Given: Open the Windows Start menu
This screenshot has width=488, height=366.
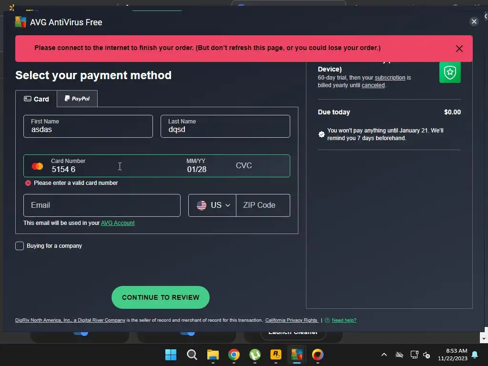Looking at the screenshot, I should pyautogui.click(x=171, y=355).
